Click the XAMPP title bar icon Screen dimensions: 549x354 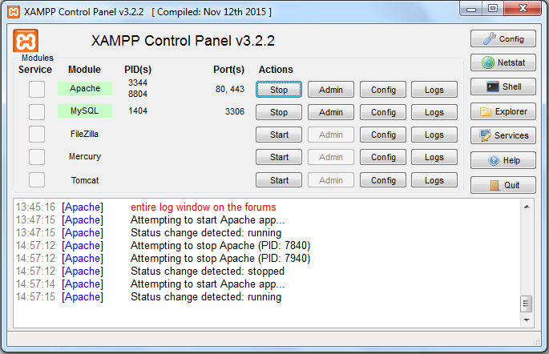(x=13, y=12)
